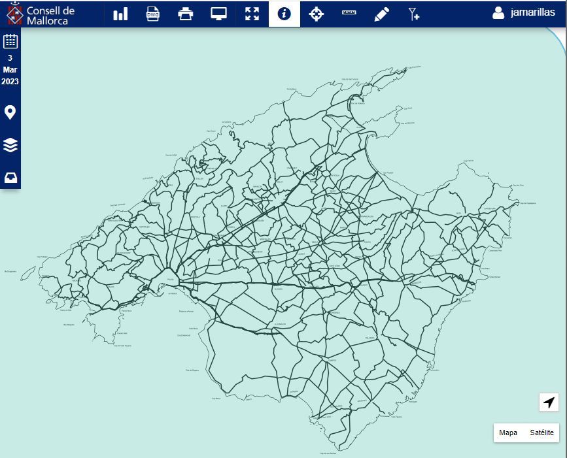Viewport: 567px width, 458px height.
Task: Open the add filter funnel tool
Action: 414,14
